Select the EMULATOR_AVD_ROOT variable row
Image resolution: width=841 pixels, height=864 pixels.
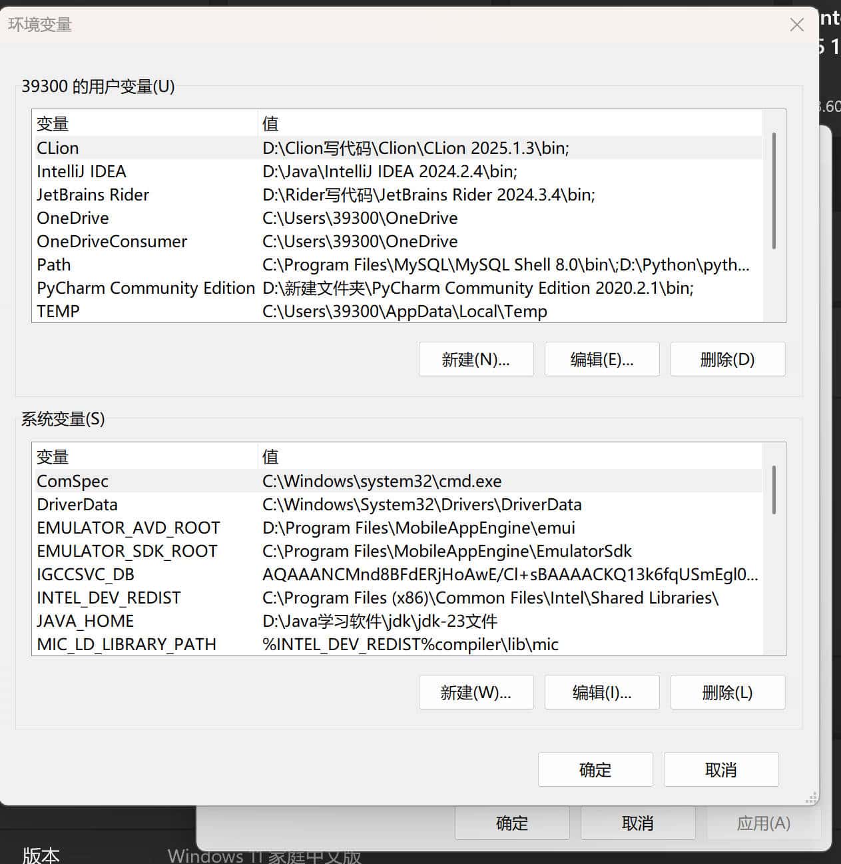pos(397,528)
